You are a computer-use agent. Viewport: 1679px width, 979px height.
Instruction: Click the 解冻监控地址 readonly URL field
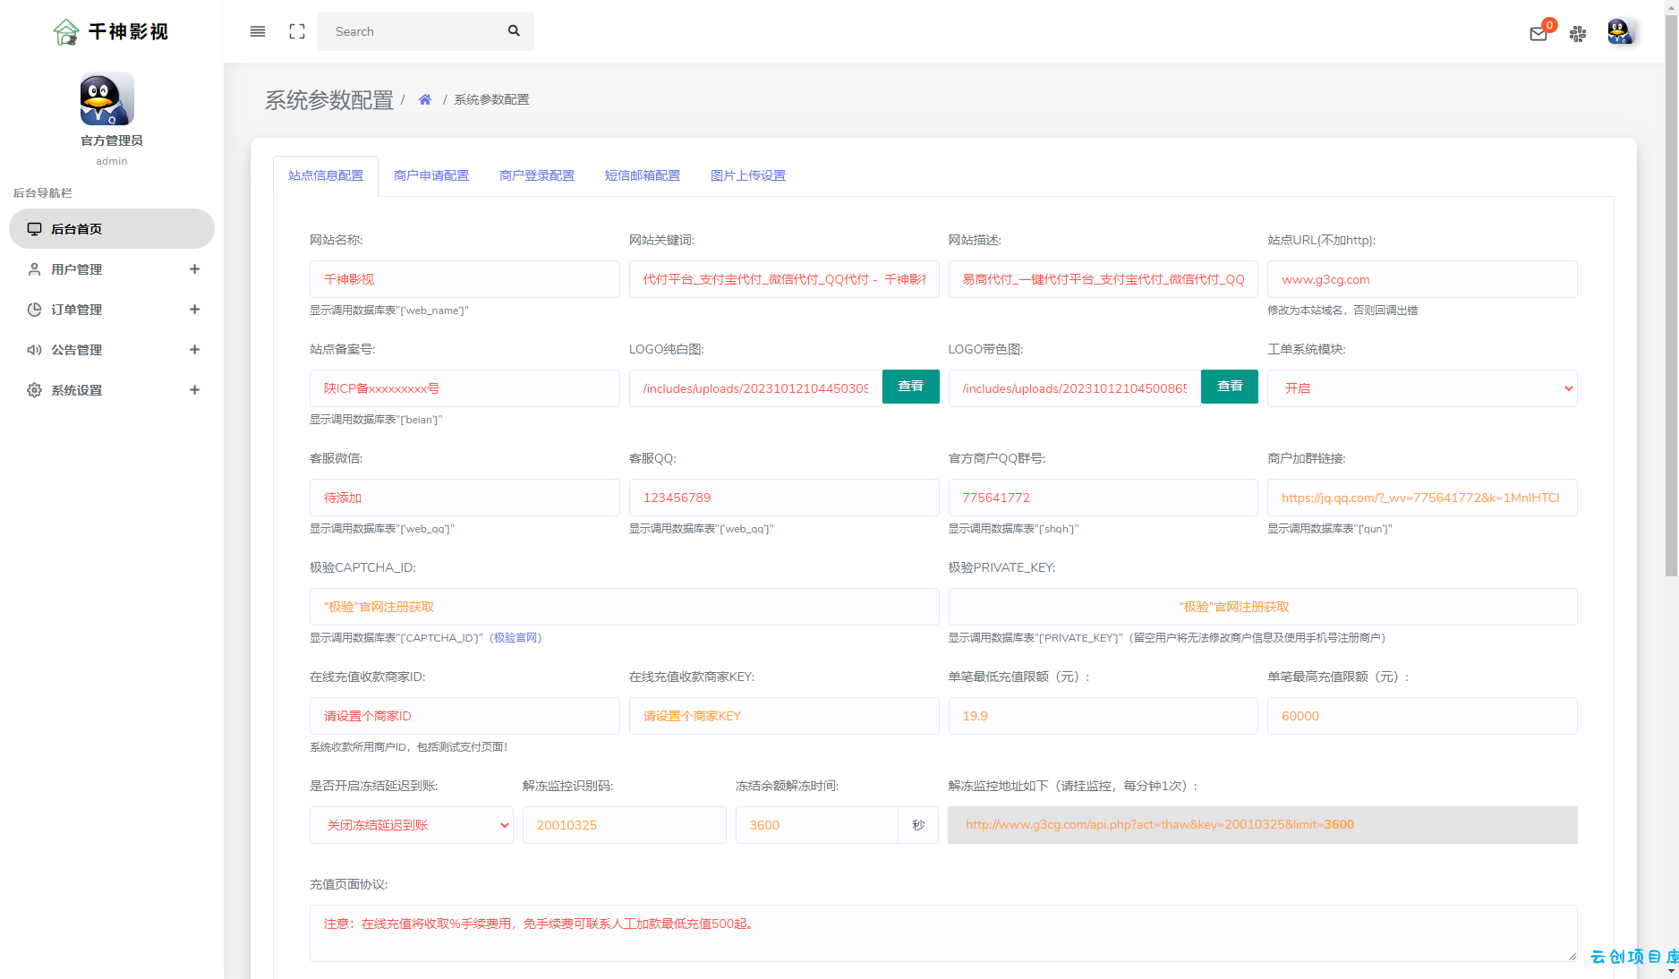point(1263,825)
